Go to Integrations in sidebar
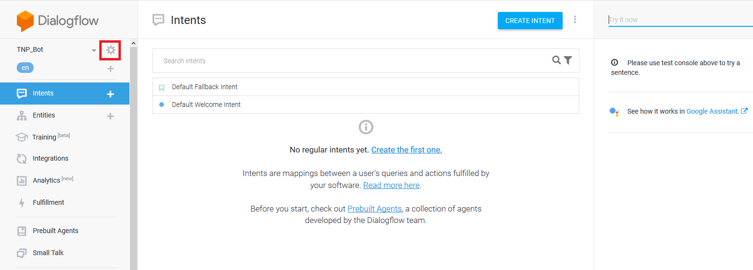This screenshot has width=753, height=270. 50,158
